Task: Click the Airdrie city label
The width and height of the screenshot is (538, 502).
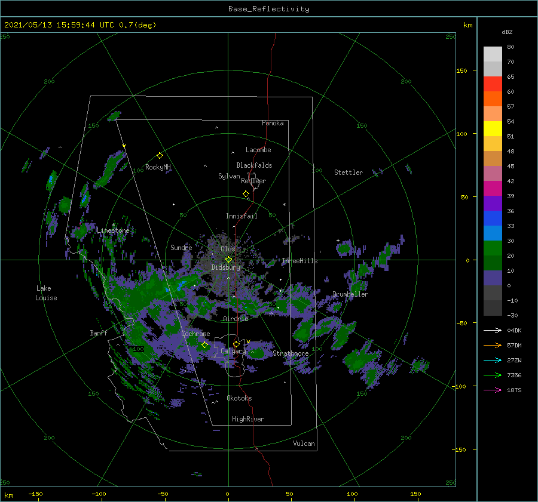Action: 236,319
